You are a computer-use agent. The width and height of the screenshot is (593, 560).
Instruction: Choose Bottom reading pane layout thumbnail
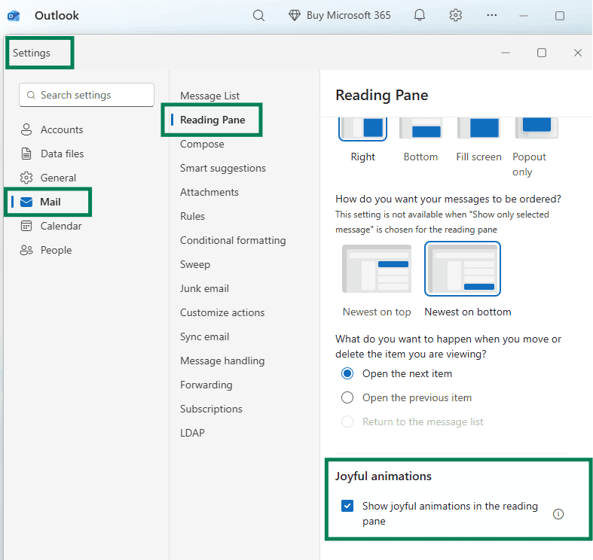tap(421, 129)
